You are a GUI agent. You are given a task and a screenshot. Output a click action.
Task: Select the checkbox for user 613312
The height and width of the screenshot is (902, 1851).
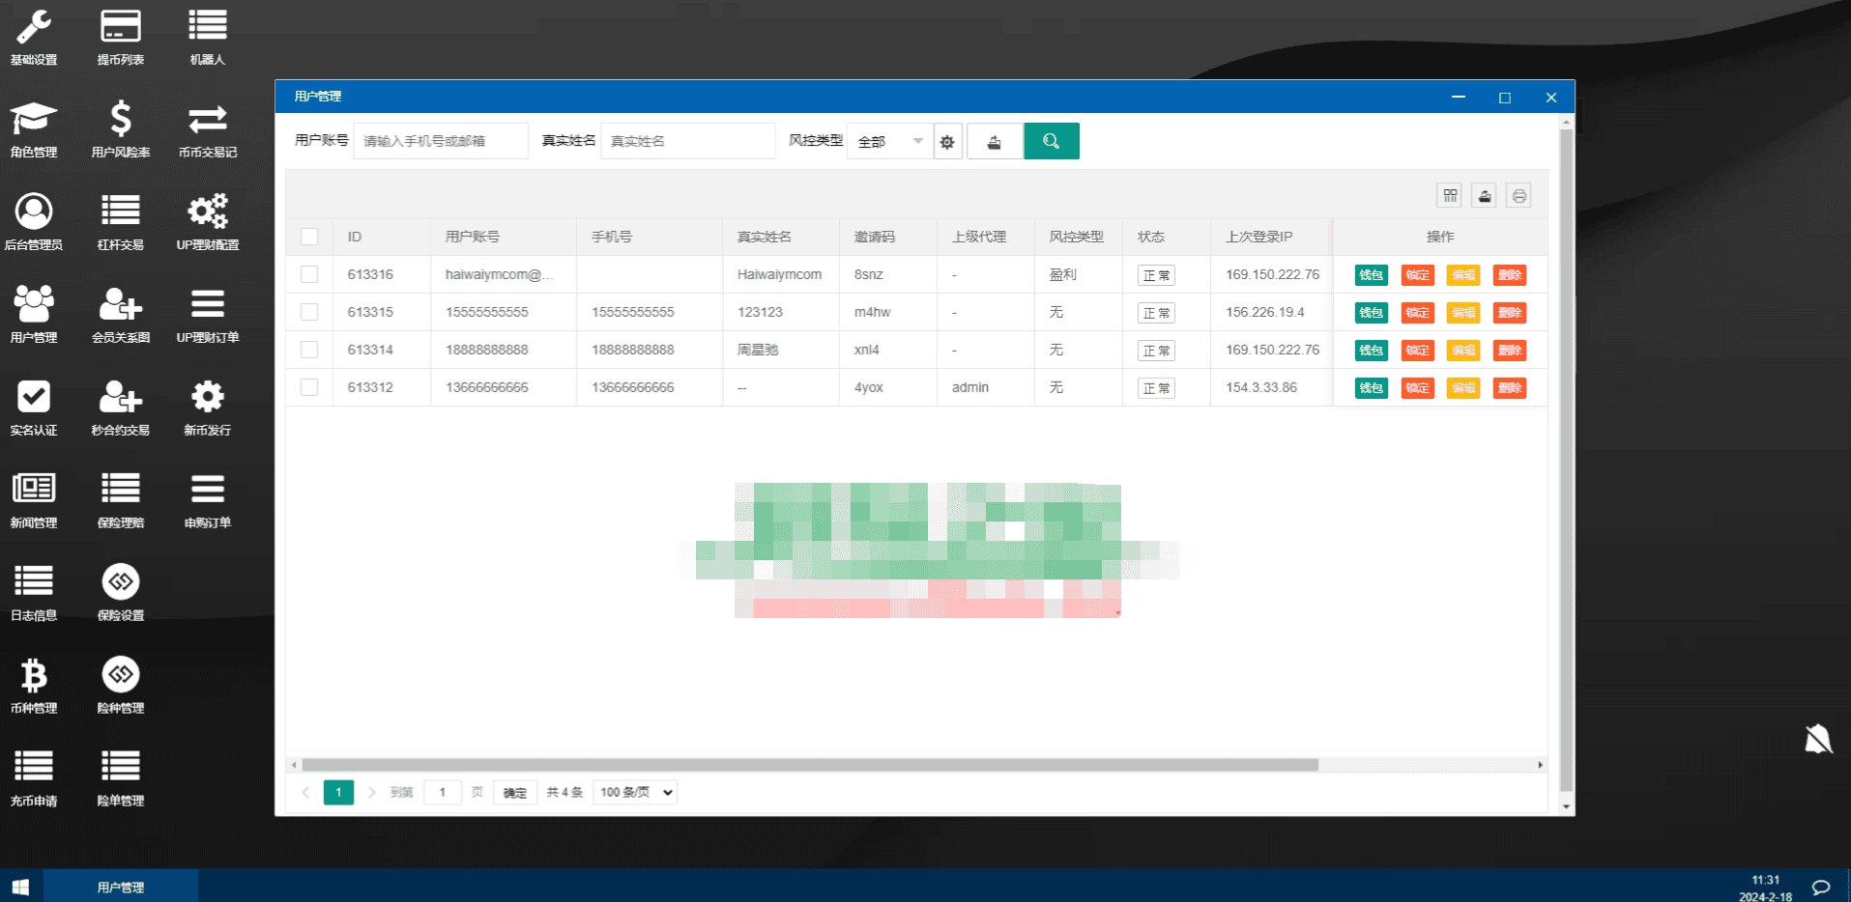309,387
